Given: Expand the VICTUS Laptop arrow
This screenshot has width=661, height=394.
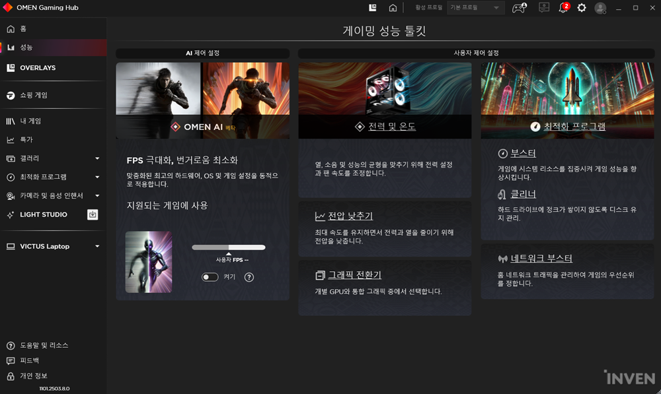Looking at the screenshot, I should (x=97, y=246).
